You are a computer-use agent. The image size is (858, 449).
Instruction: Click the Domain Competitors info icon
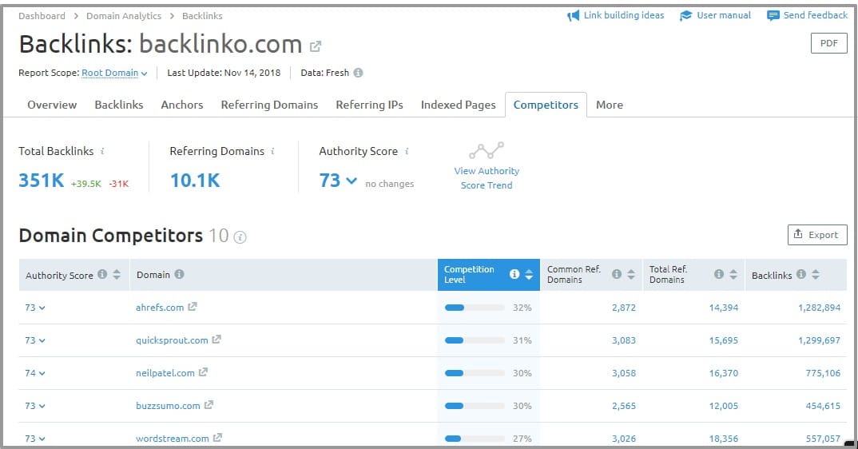[240, 237]
